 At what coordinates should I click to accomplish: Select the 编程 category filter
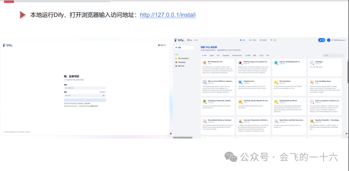255,55
